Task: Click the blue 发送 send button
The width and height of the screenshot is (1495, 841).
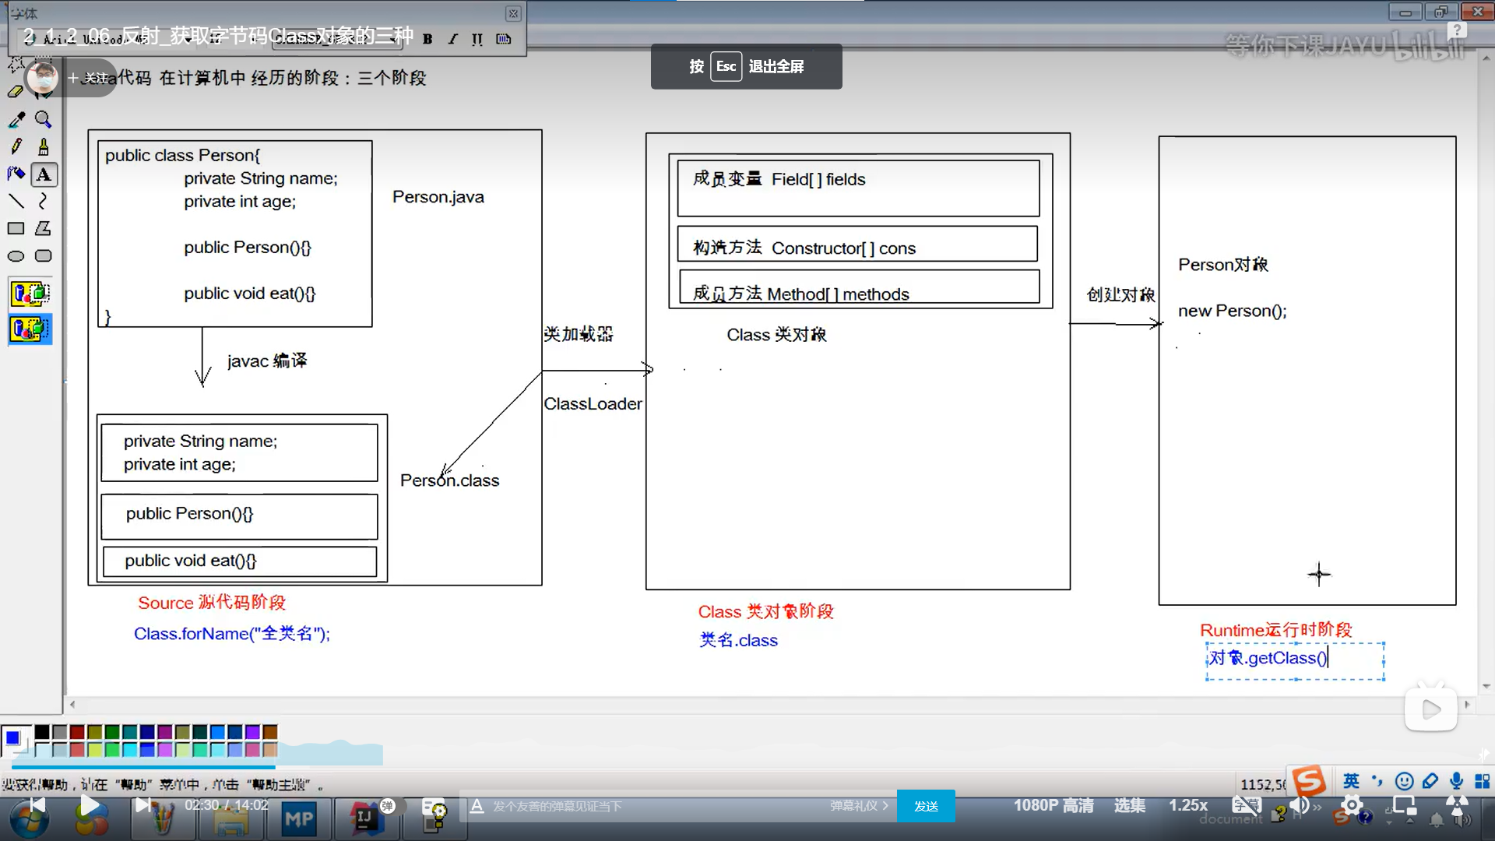Action: coord(926,806)
